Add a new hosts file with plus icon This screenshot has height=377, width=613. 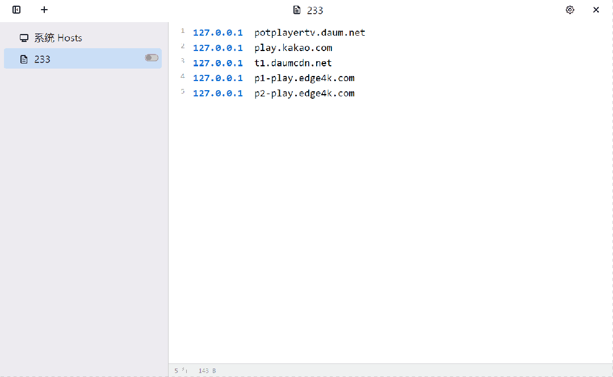(x=44, y=10)
